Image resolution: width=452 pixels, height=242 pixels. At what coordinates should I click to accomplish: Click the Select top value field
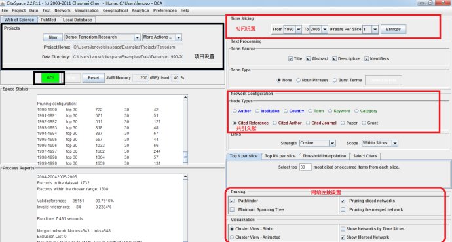point(305,167)
